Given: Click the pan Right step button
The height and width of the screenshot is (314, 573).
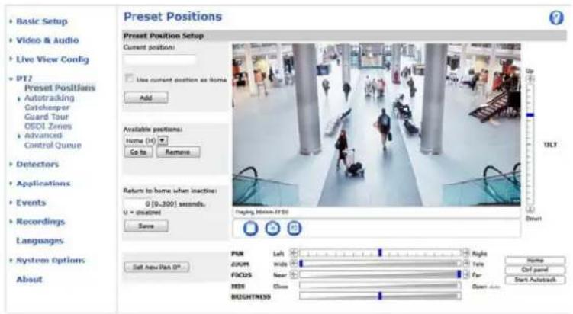Looking at the screenshot, I should (x=466, y=253).
